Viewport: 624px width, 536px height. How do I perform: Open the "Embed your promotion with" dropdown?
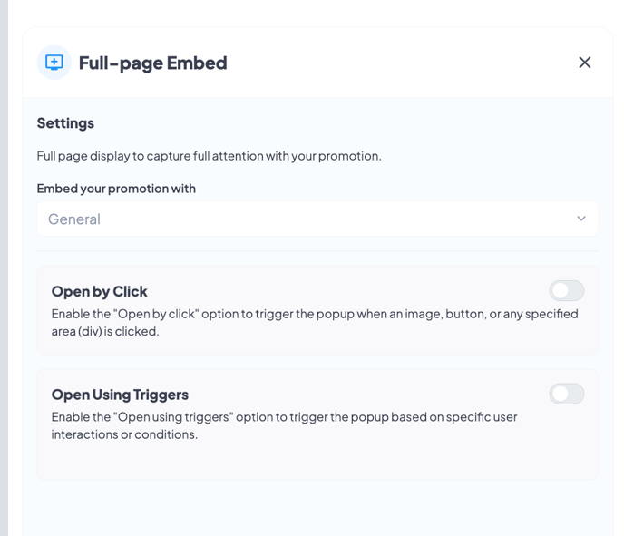(317, 219)
